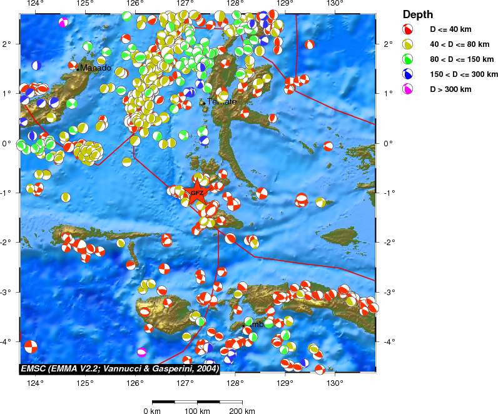Click the Ternate city label
The width and height of the screenshot is (498, 414).
[222, 102]
